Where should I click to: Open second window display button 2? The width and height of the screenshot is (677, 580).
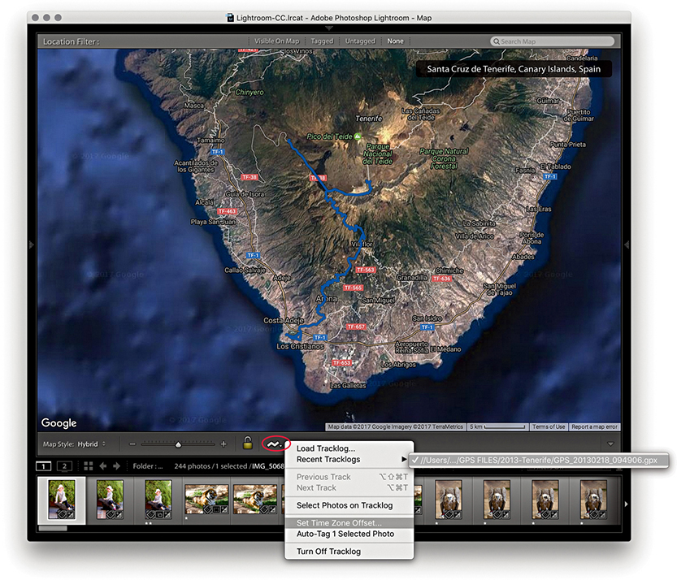(63, 466)
